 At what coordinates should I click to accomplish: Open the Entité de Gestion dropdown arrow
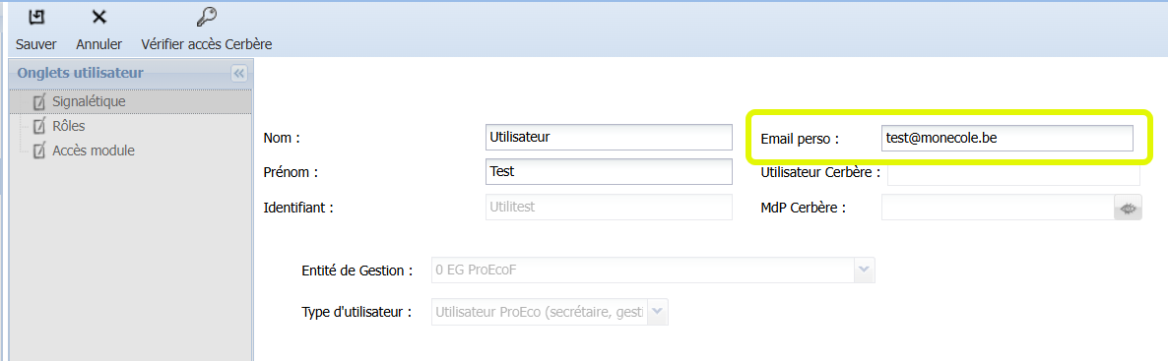pos(864,270)
